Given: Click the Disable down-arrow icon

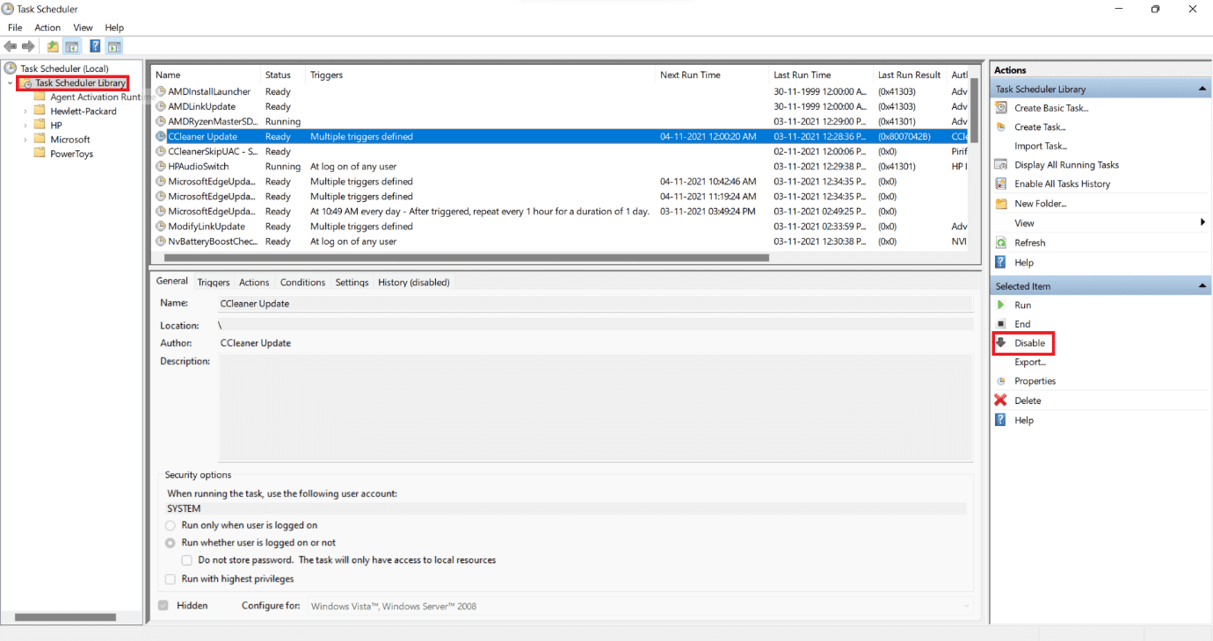Looking at the screenshot, I should point(1000,342).
